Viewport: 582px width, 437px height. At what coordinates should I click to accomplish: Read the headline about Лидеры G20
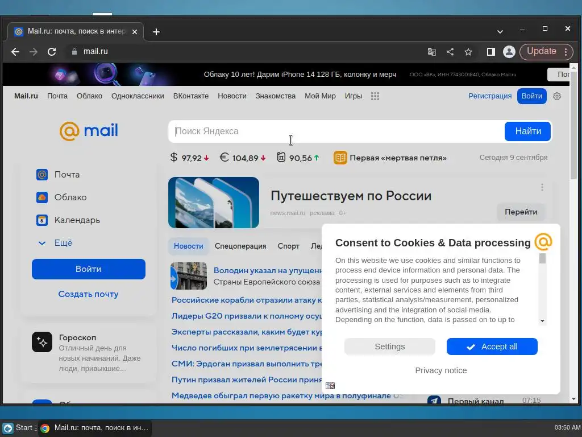point(247,316)
